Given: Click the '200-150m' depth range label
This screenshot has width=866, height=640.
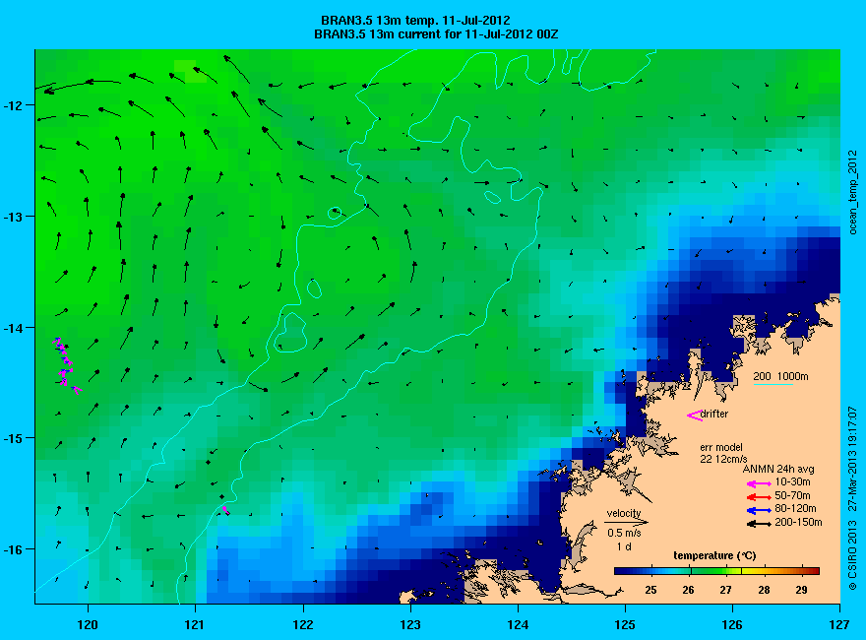Looking at the screenshot, I should click(799, 522).
